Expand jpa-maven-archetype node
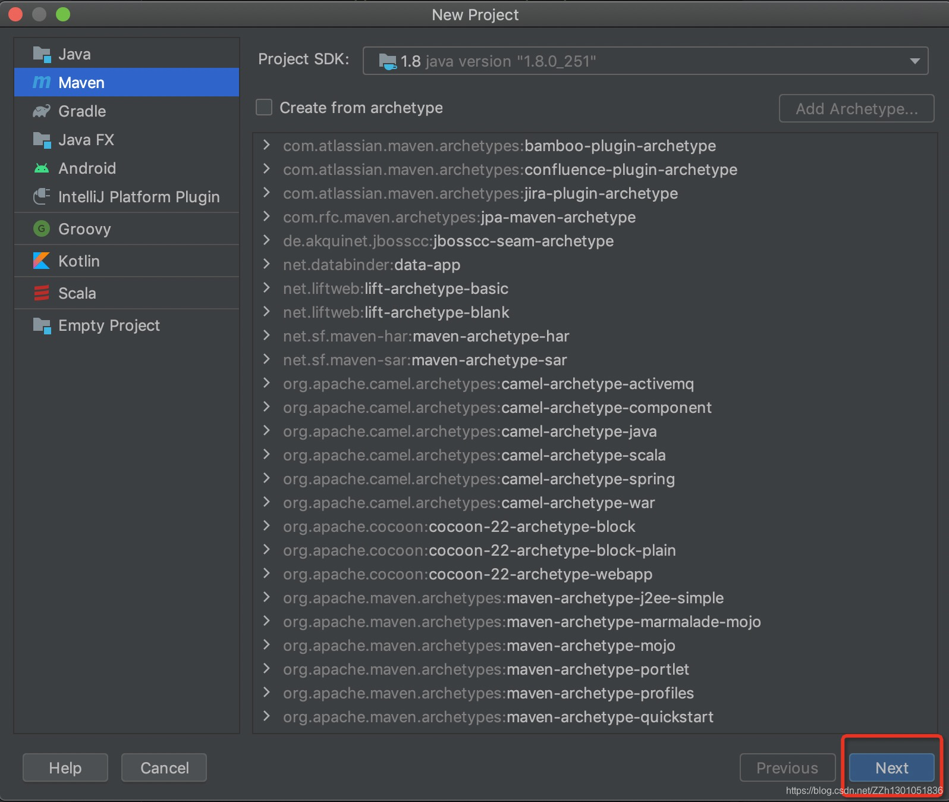The width and height of the screenshot is (949, 802). tap(266, 217)
